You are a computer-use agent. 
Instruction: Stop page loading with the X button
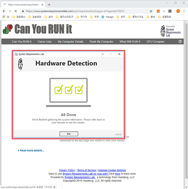pyautogui.click(x=16, y=11)
